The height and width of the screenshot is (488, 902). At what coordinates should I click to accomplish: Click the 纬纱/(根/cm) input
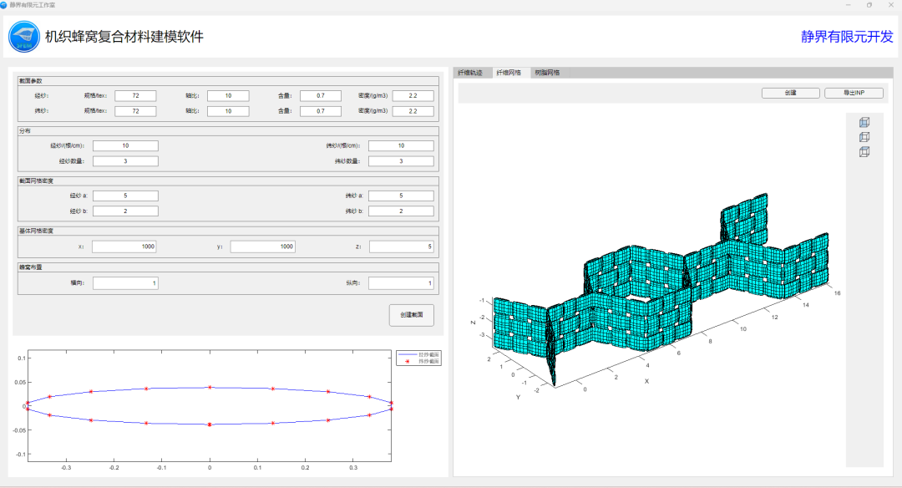401,145
